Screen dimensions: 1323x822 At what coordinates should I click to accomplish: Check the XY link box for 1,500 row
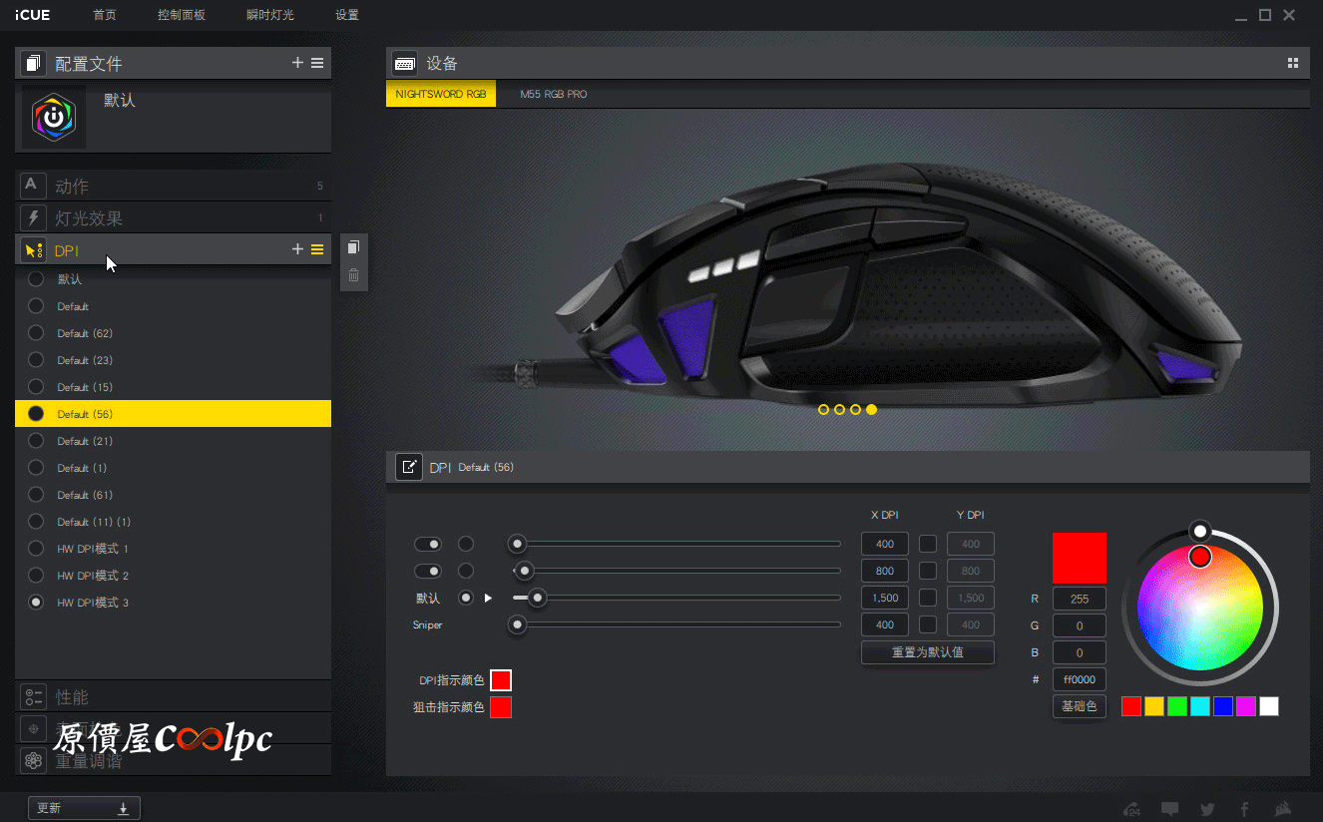[x=928, y=599]
